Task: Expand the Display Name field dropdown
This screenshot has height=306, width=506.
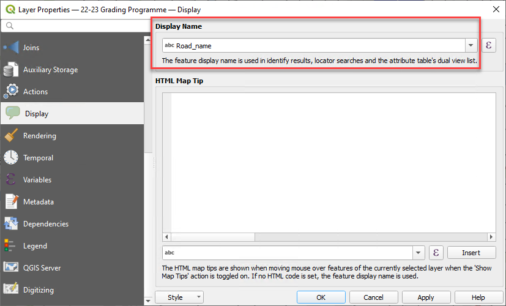Action: coord(471,45)
